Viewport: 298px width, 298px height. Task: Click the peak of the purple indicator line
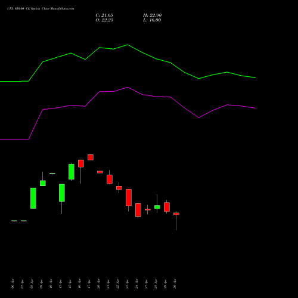click(x=128, y=87)
